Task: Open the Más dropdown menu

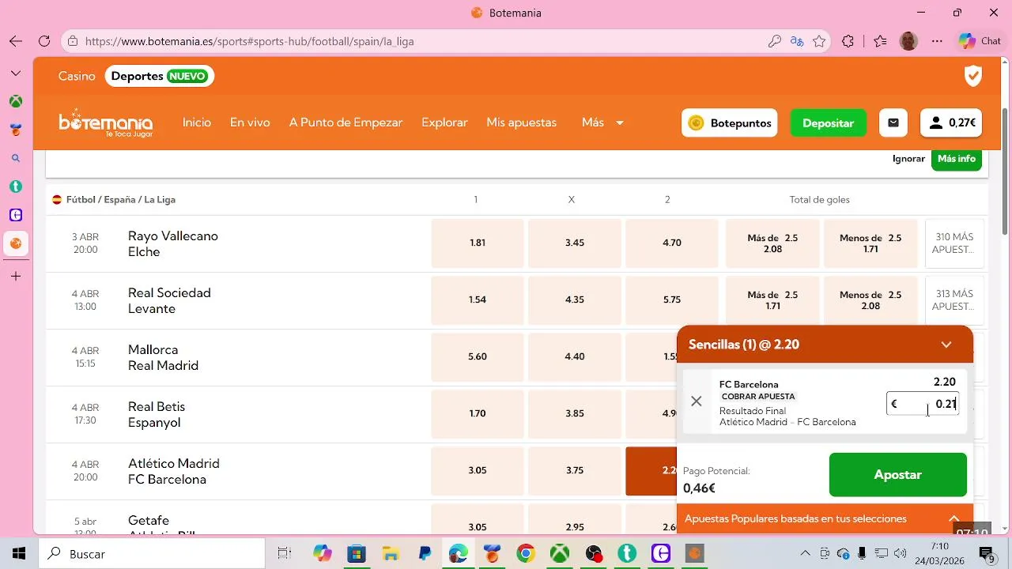Action: pos(602,122)
